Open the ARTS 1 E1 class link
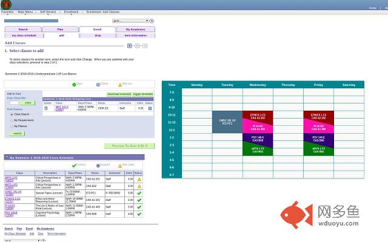388x242 pixels. coord(11,179)
